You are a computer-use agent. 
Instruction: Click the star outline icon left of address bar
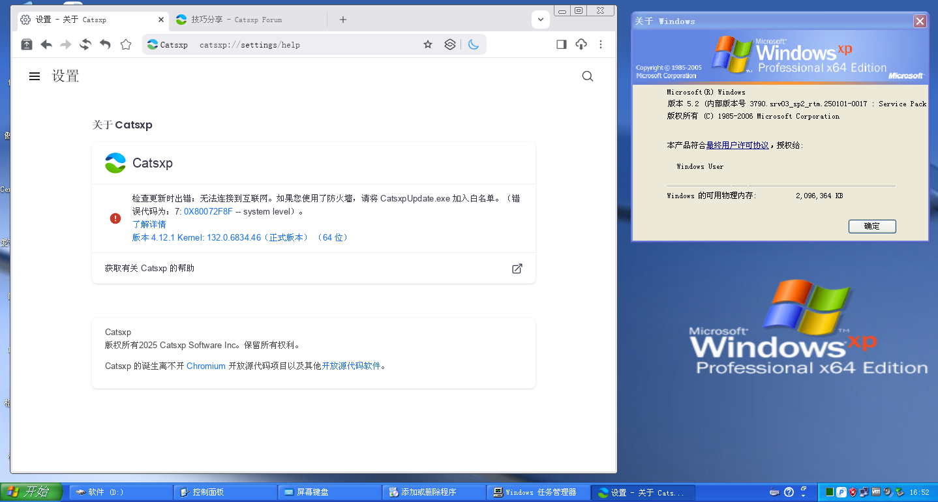tap(126, 44)
